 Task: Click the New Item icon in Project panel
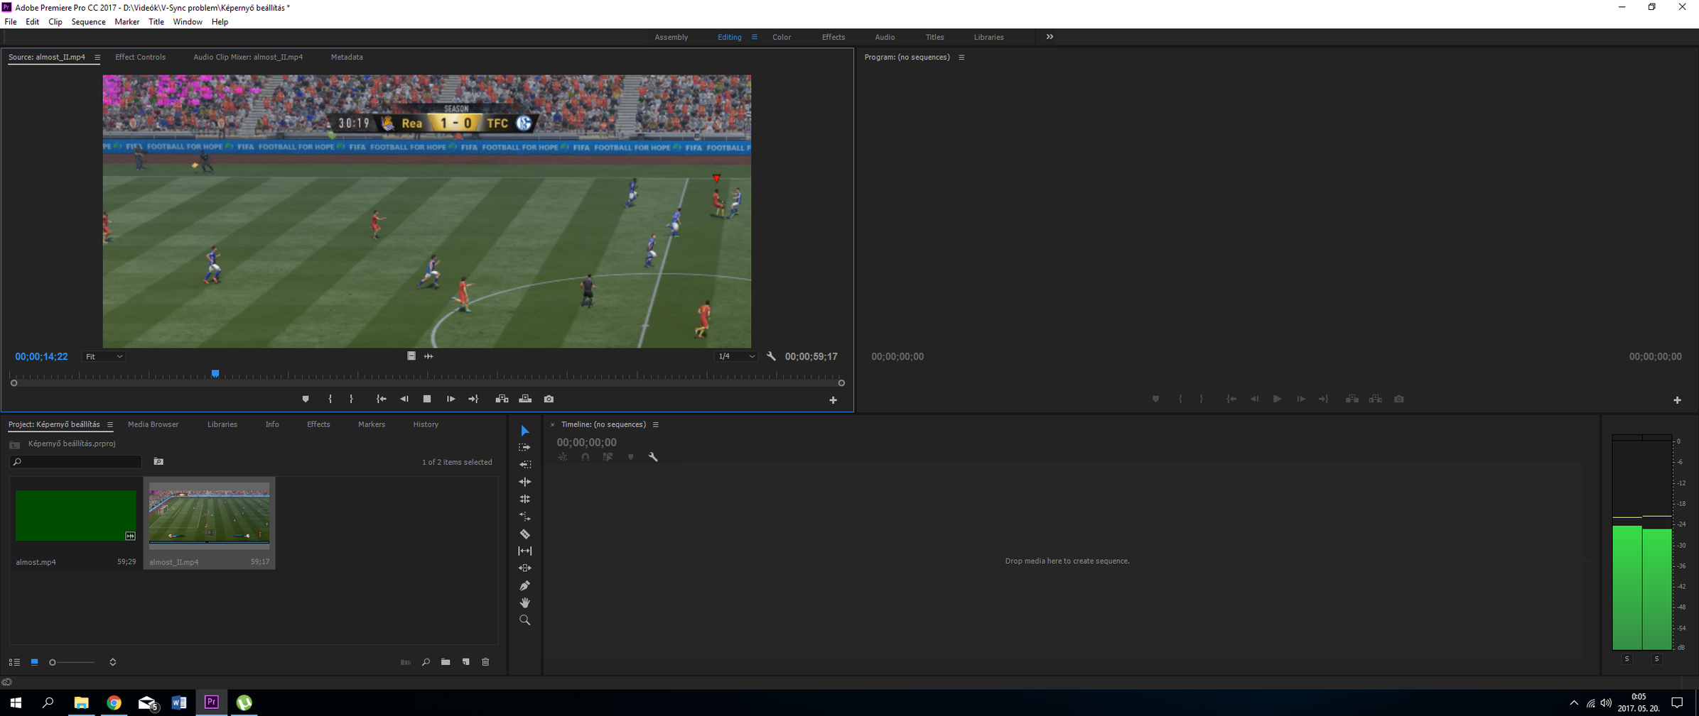pos(466,662)
